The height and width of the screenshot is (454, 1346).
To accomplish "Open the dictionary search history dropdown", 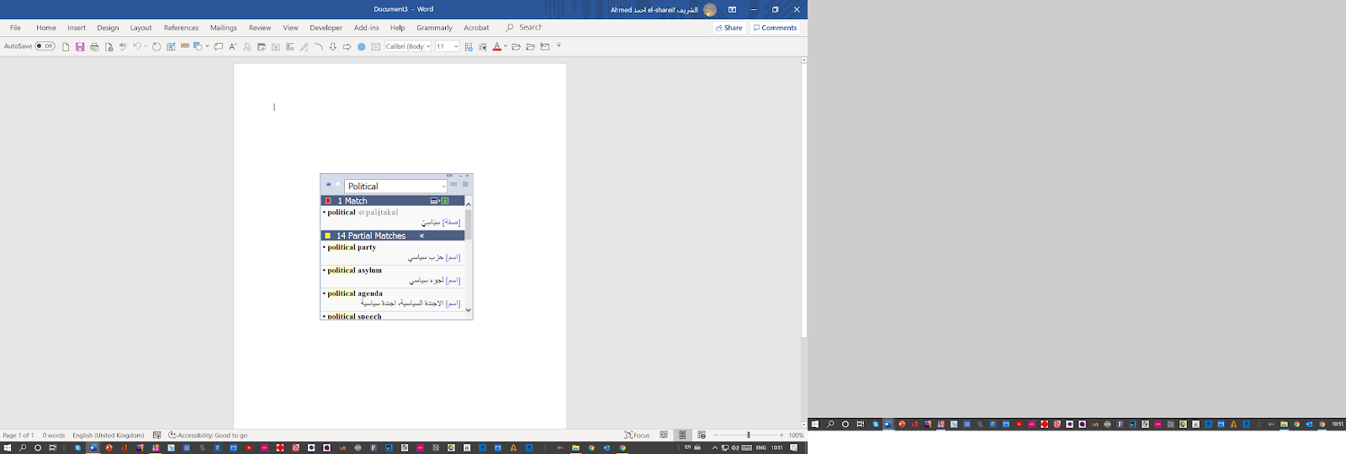I will [x=443, y=186].
